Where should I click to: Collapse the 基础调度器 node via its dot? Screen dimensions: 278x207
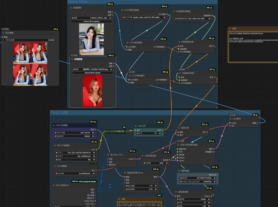point(176,192)
